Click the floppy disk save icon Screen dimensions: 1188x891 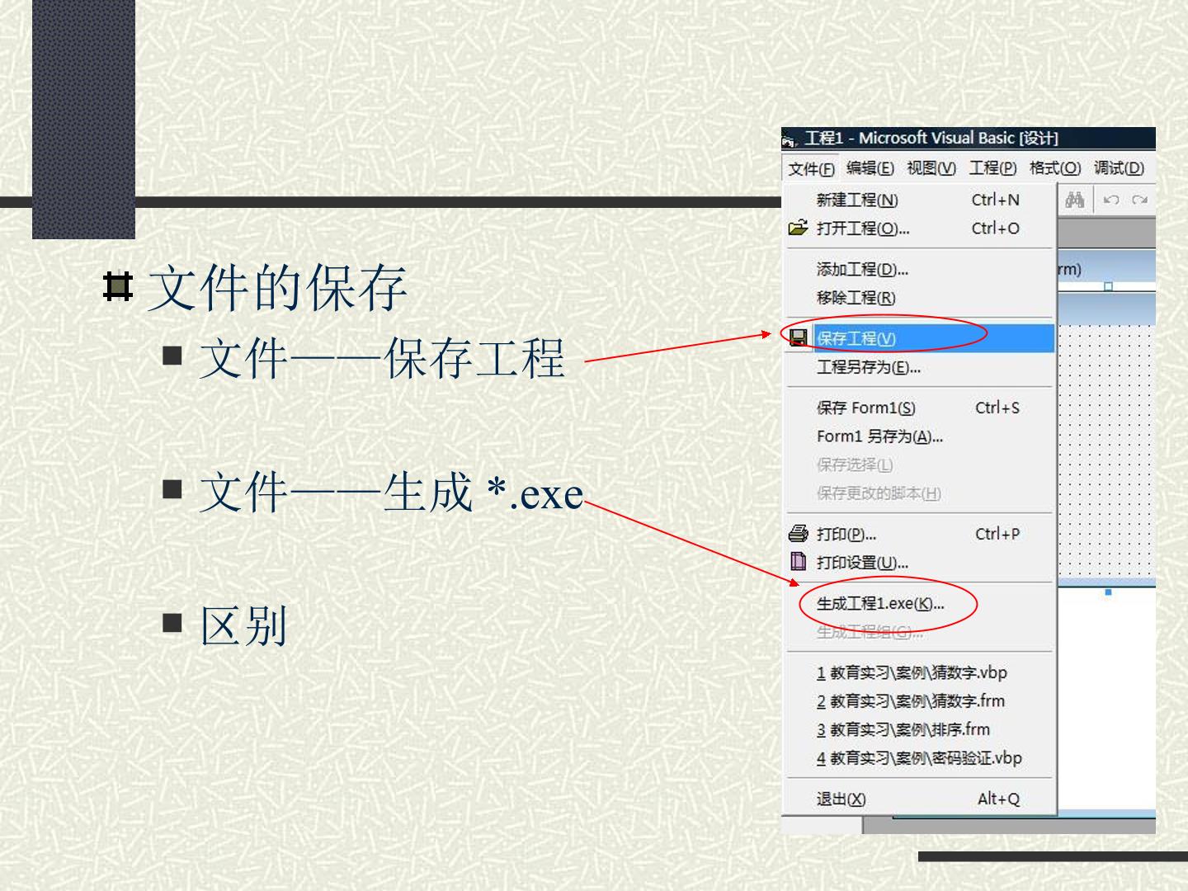[x=798, y=337]
